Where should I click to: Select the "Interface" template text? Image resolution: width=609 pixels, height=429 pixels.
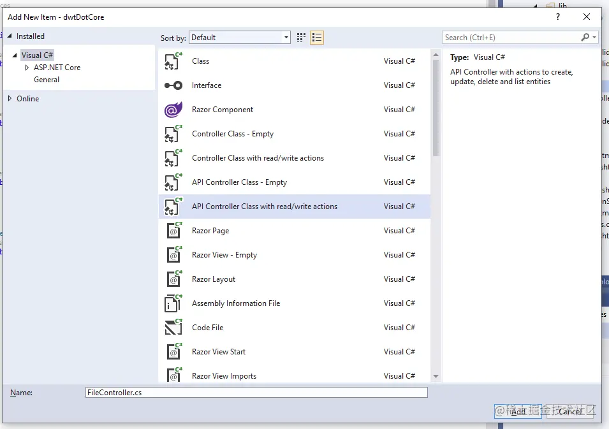click(x=207, y=85)
